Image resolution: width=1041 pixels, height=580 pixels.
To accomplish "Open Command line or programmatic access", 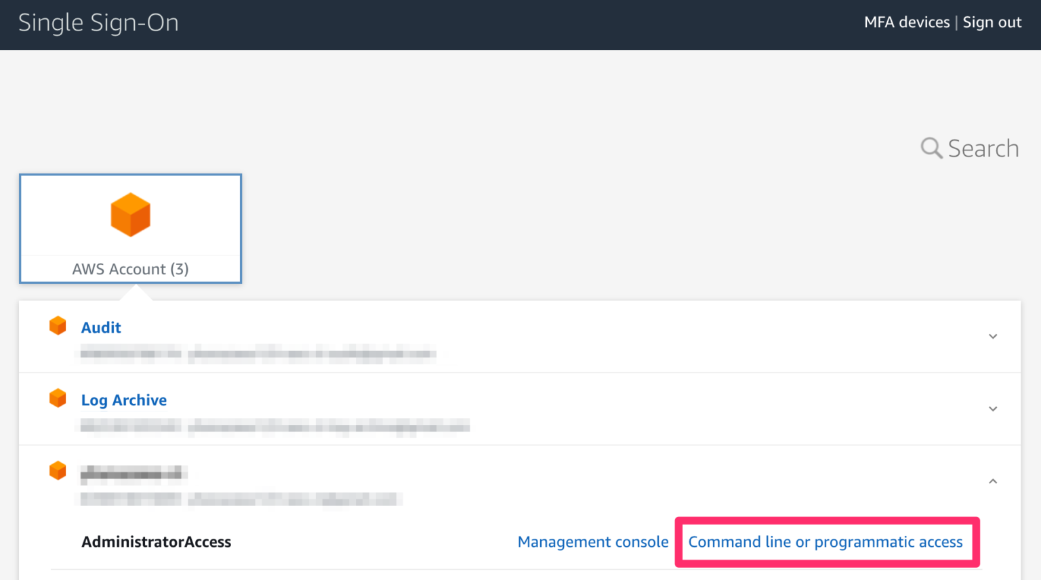I will pos(825,541).
